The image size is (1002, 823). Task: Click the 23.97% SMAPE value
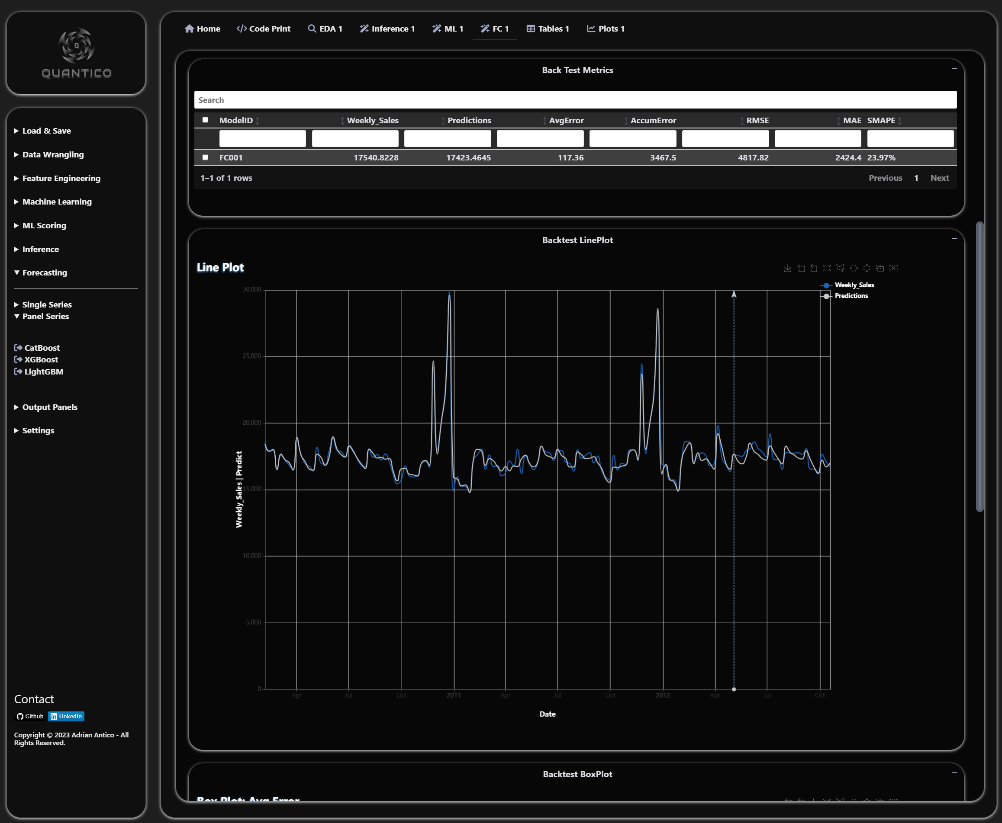point(881,158)
